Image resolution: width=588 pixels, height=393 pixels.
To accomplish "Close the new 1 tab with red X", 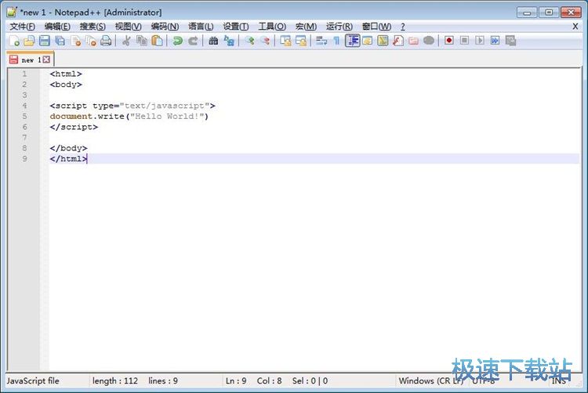I will point(46,59).
